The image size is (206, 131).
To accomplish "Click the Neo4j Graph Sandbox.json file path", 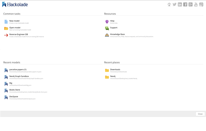I will (26, 79).
